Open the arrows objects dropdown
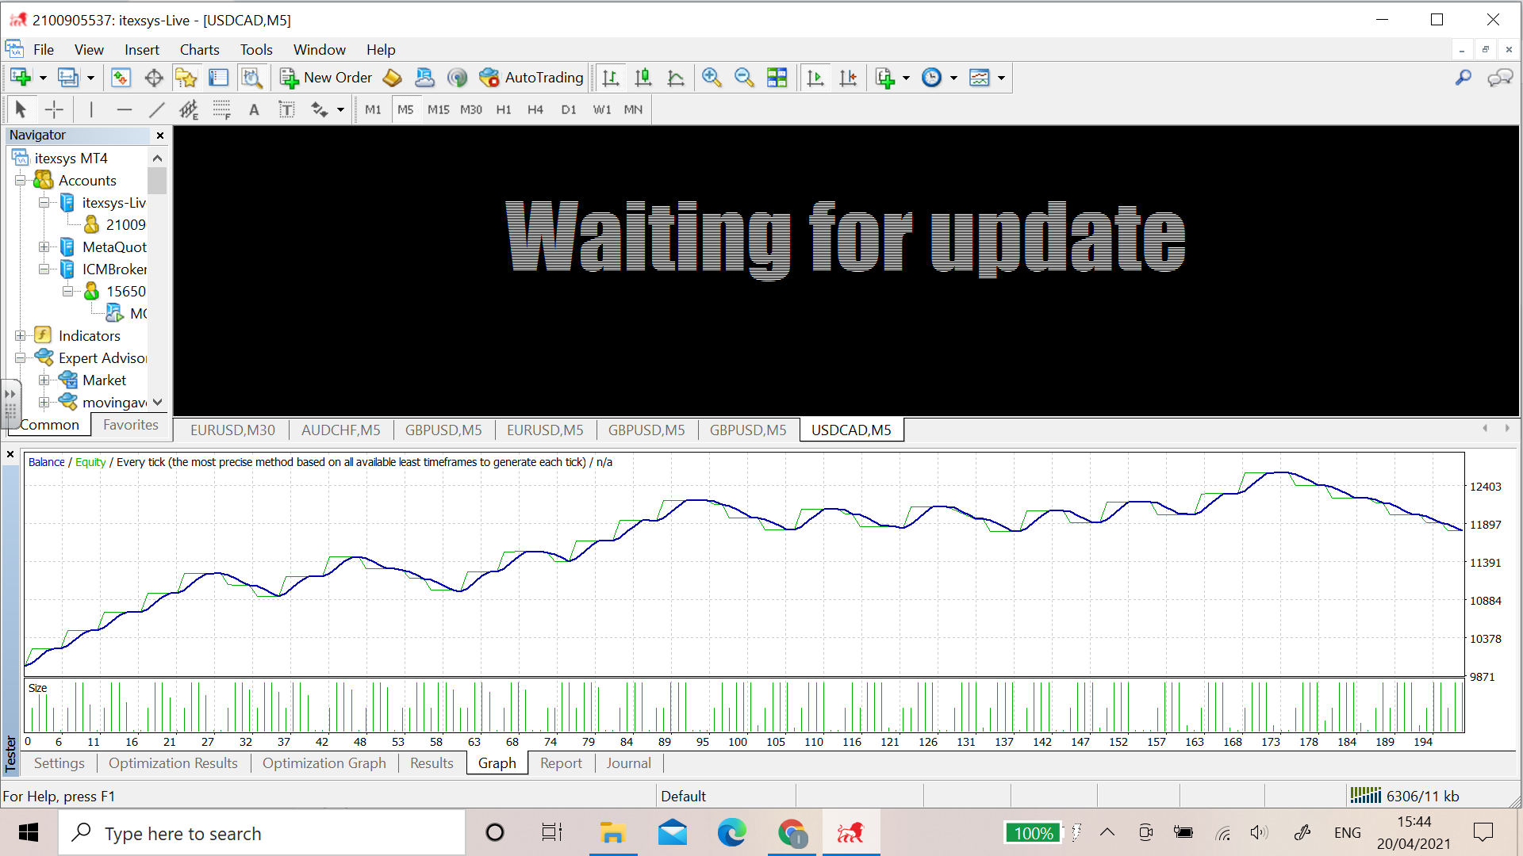 coord(340,109)
